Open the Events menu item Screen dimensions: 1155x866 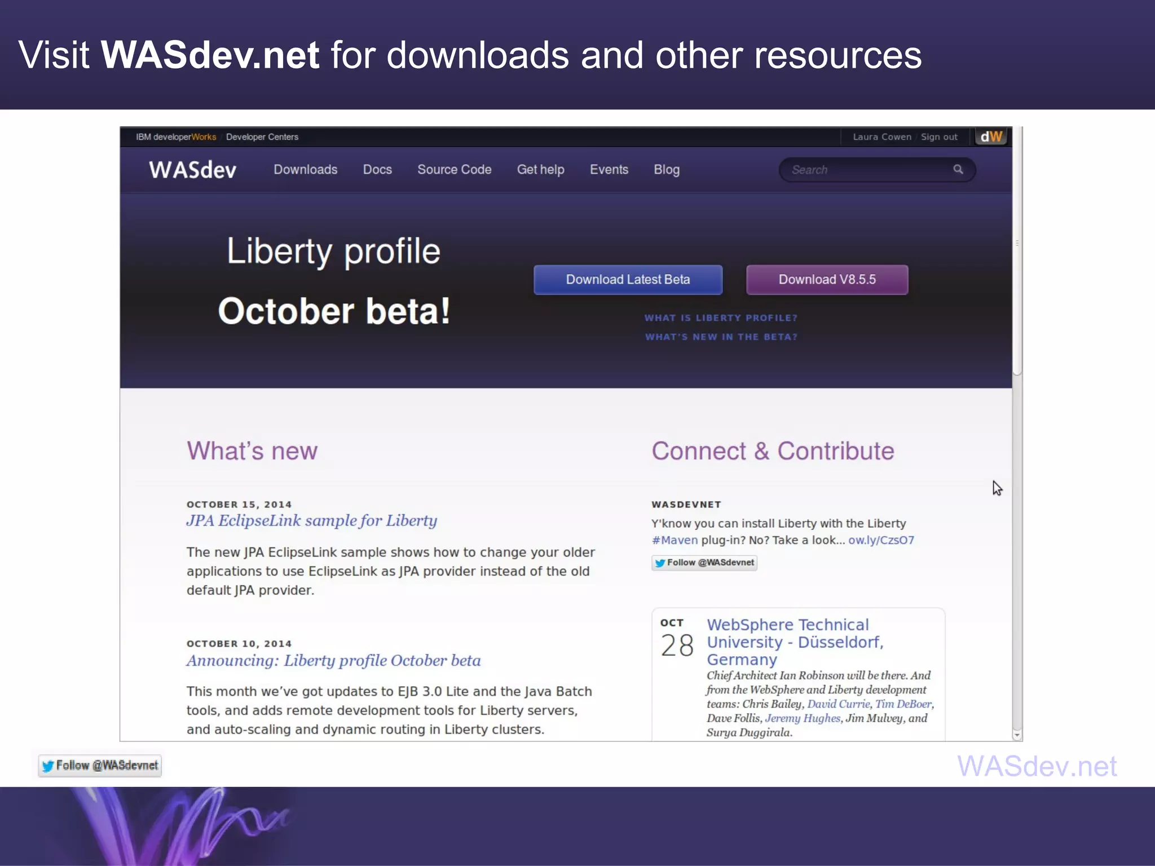click(x=609, y=169)
